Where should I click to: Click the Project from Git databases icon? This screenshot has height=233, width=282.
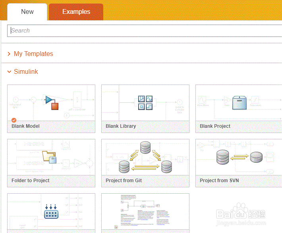click(145, 157)
